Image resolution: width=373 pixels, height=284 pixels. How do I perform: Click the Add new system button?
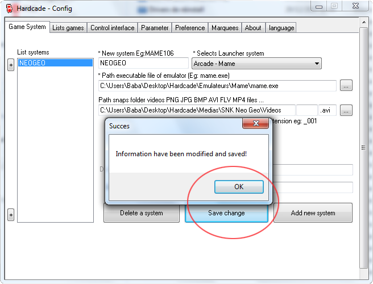[x=313, y=213]
